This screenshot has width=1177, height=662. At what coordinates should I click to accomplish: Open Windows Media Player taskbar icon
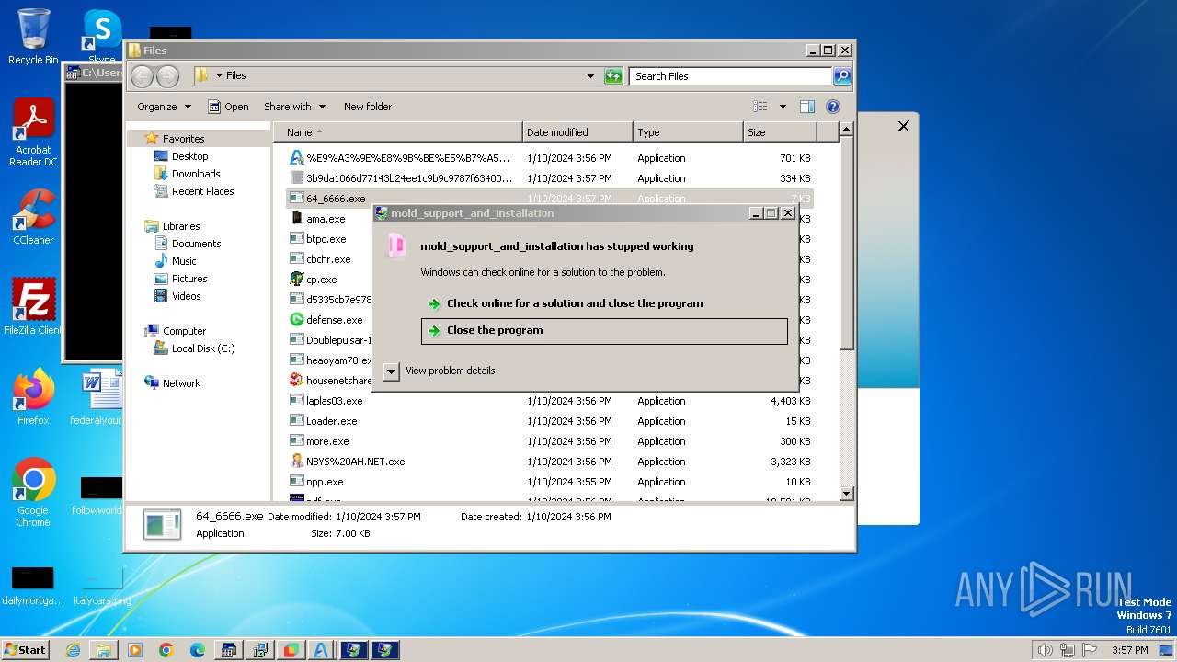click(135, 650)
